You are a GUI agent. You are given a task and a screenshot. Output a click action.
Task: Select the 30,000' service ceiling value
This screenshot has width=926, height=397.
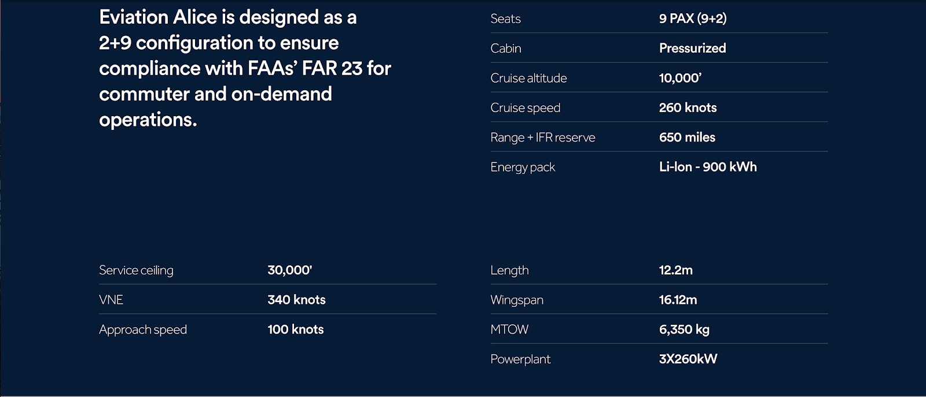pyautogui.click(x=289, y=270)
